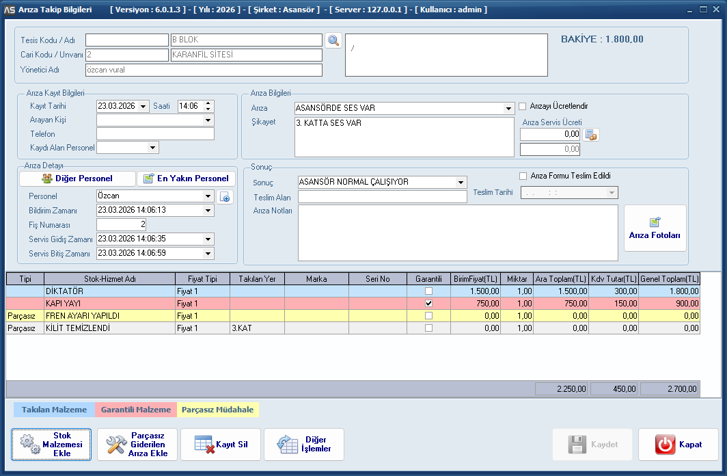Enable the Arızayı Ücretlendir checkbox

(x=523, y=107)
